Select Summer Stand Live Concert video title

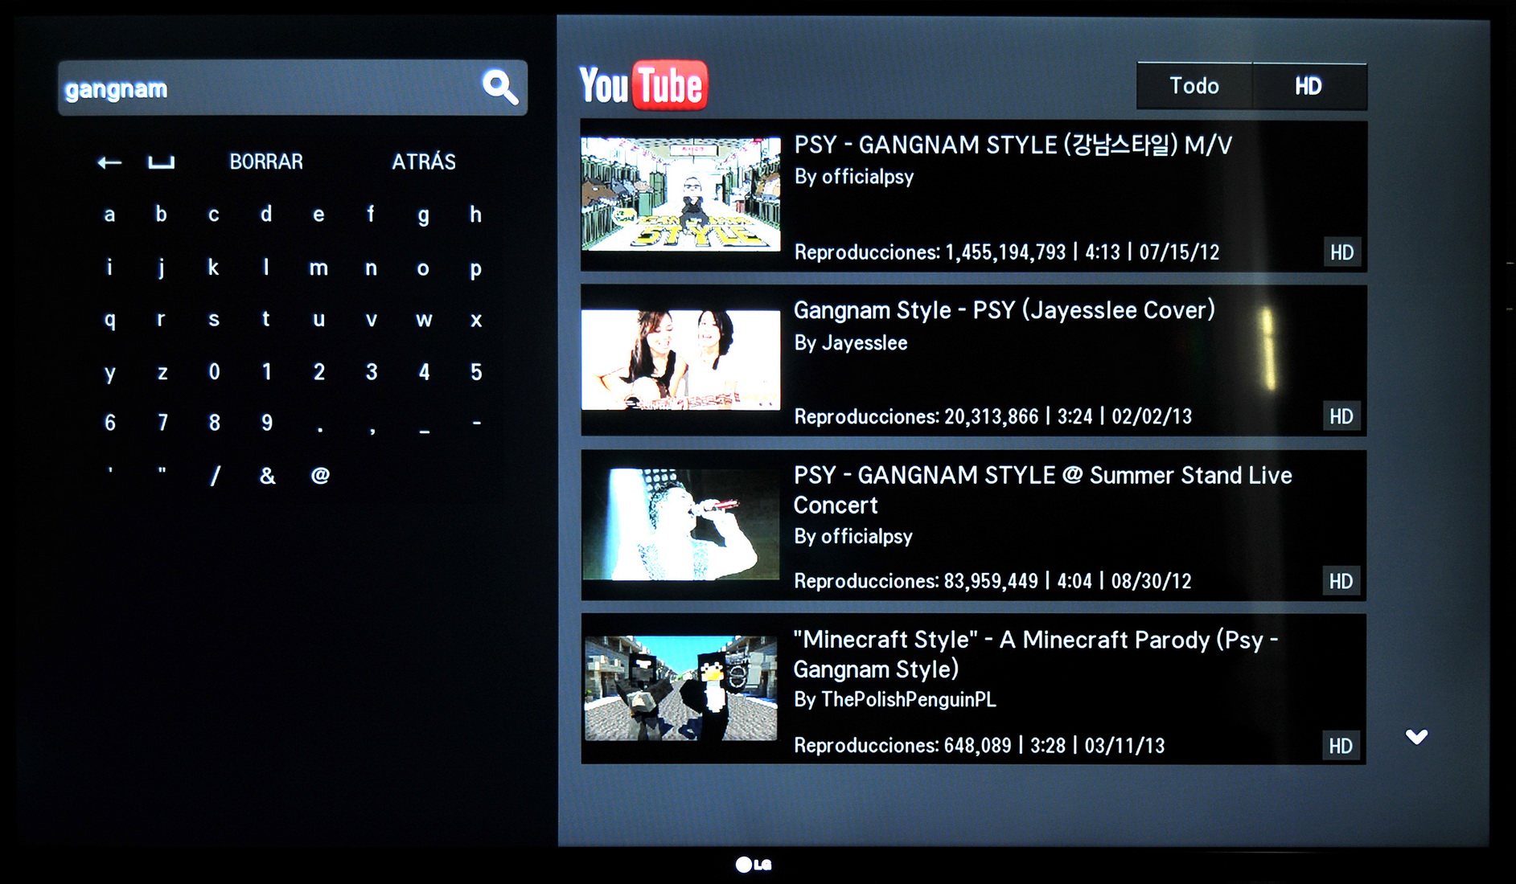(1041, 489)
